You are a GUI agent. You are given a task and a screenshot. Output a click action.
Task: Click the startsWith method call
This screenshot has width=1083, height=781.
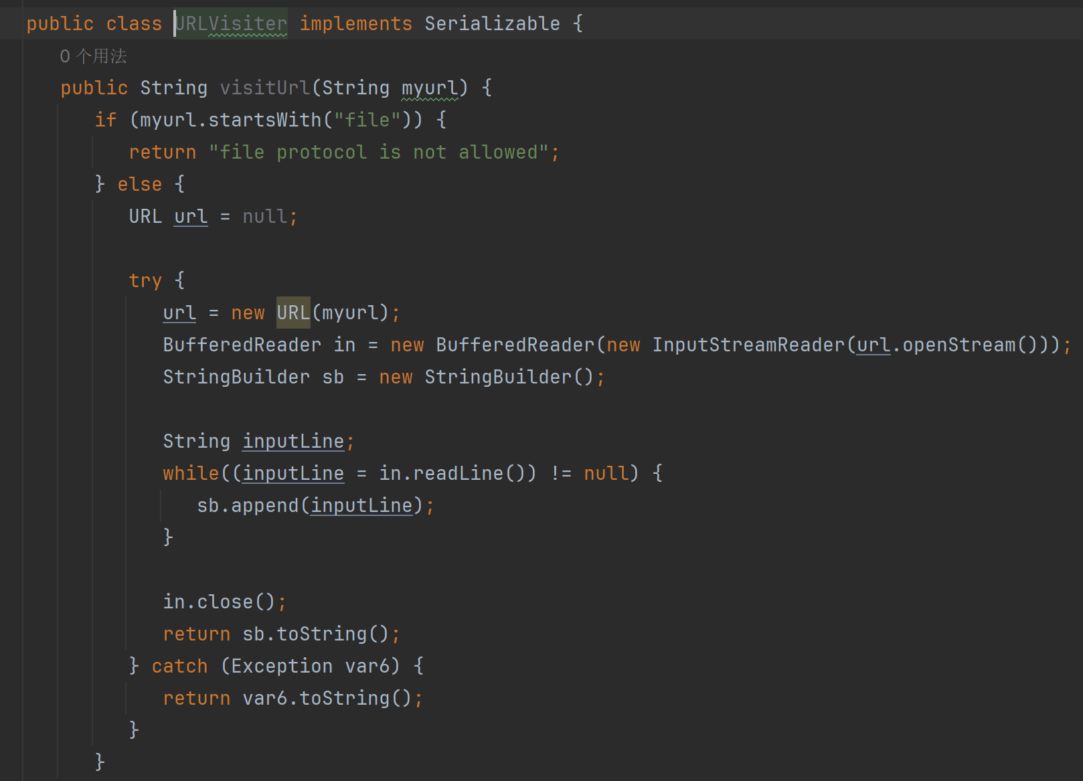click(x=265, y=120)
